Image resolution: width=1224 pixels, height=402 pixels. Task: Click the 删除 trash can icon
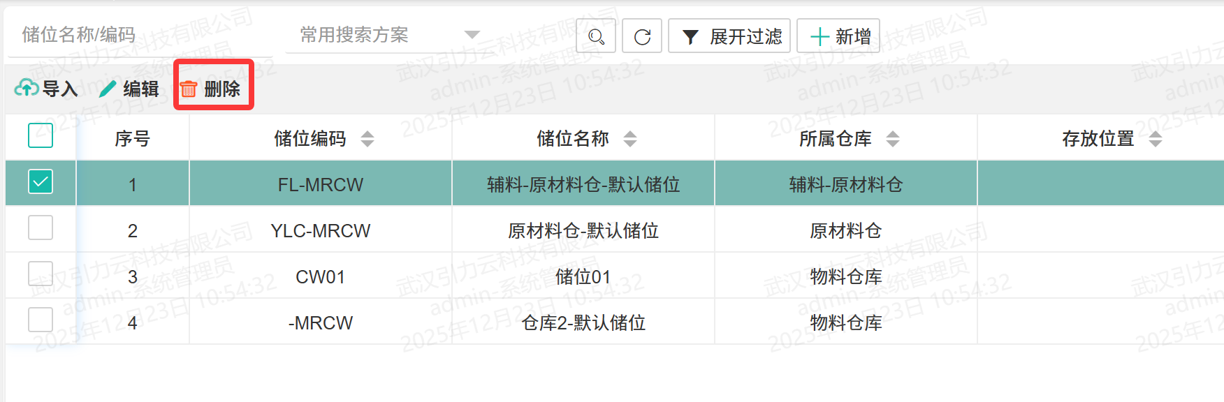189,89
